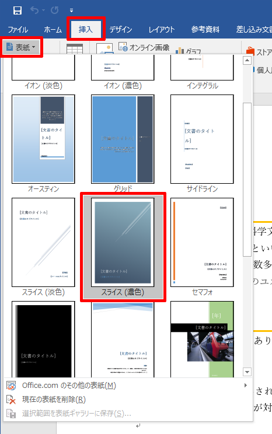Click the Undo arrow icon
The height and width of the screenshot is (434, 272).
click(34, 10)
